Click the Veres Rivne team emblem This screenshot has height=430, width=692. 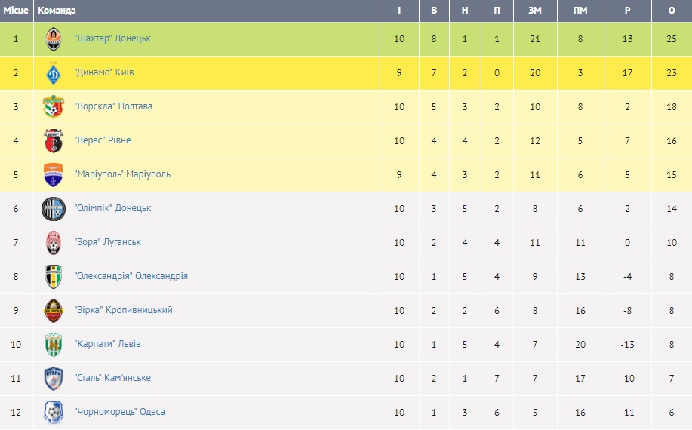click(x=54, y=140)
